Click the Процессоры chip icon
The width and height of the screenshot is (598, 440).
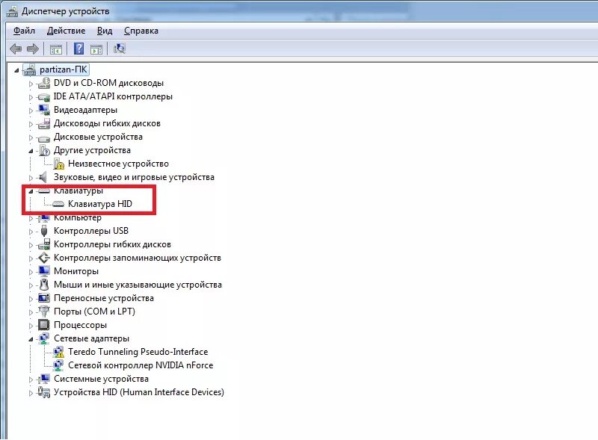tap(44, 325)
